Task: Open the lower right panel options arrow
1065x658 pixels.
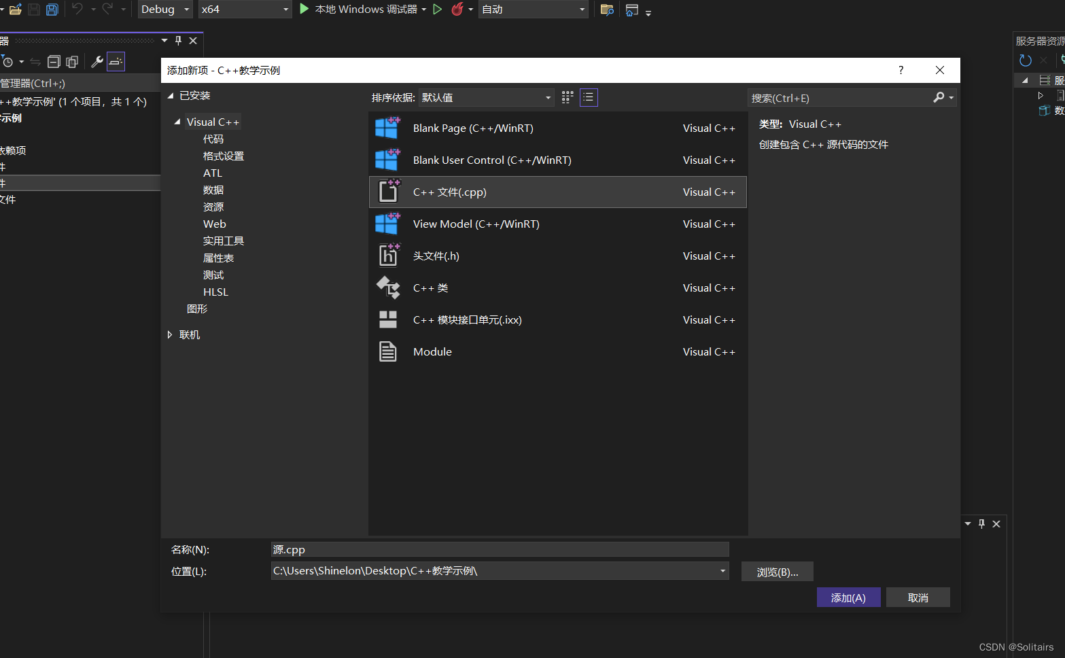Action: (x=968, y=524)
